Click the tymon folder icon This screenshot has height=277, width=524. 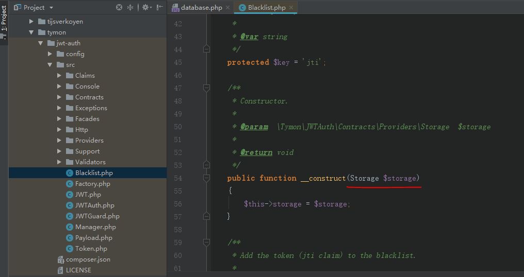[42, 32]
